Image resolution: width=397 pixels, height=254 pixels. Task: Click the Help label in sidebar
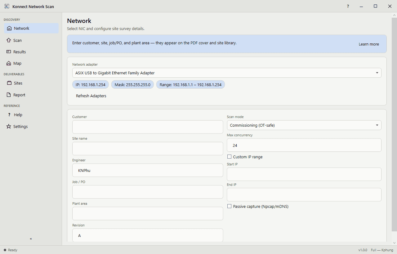click(x=18, y=115)
